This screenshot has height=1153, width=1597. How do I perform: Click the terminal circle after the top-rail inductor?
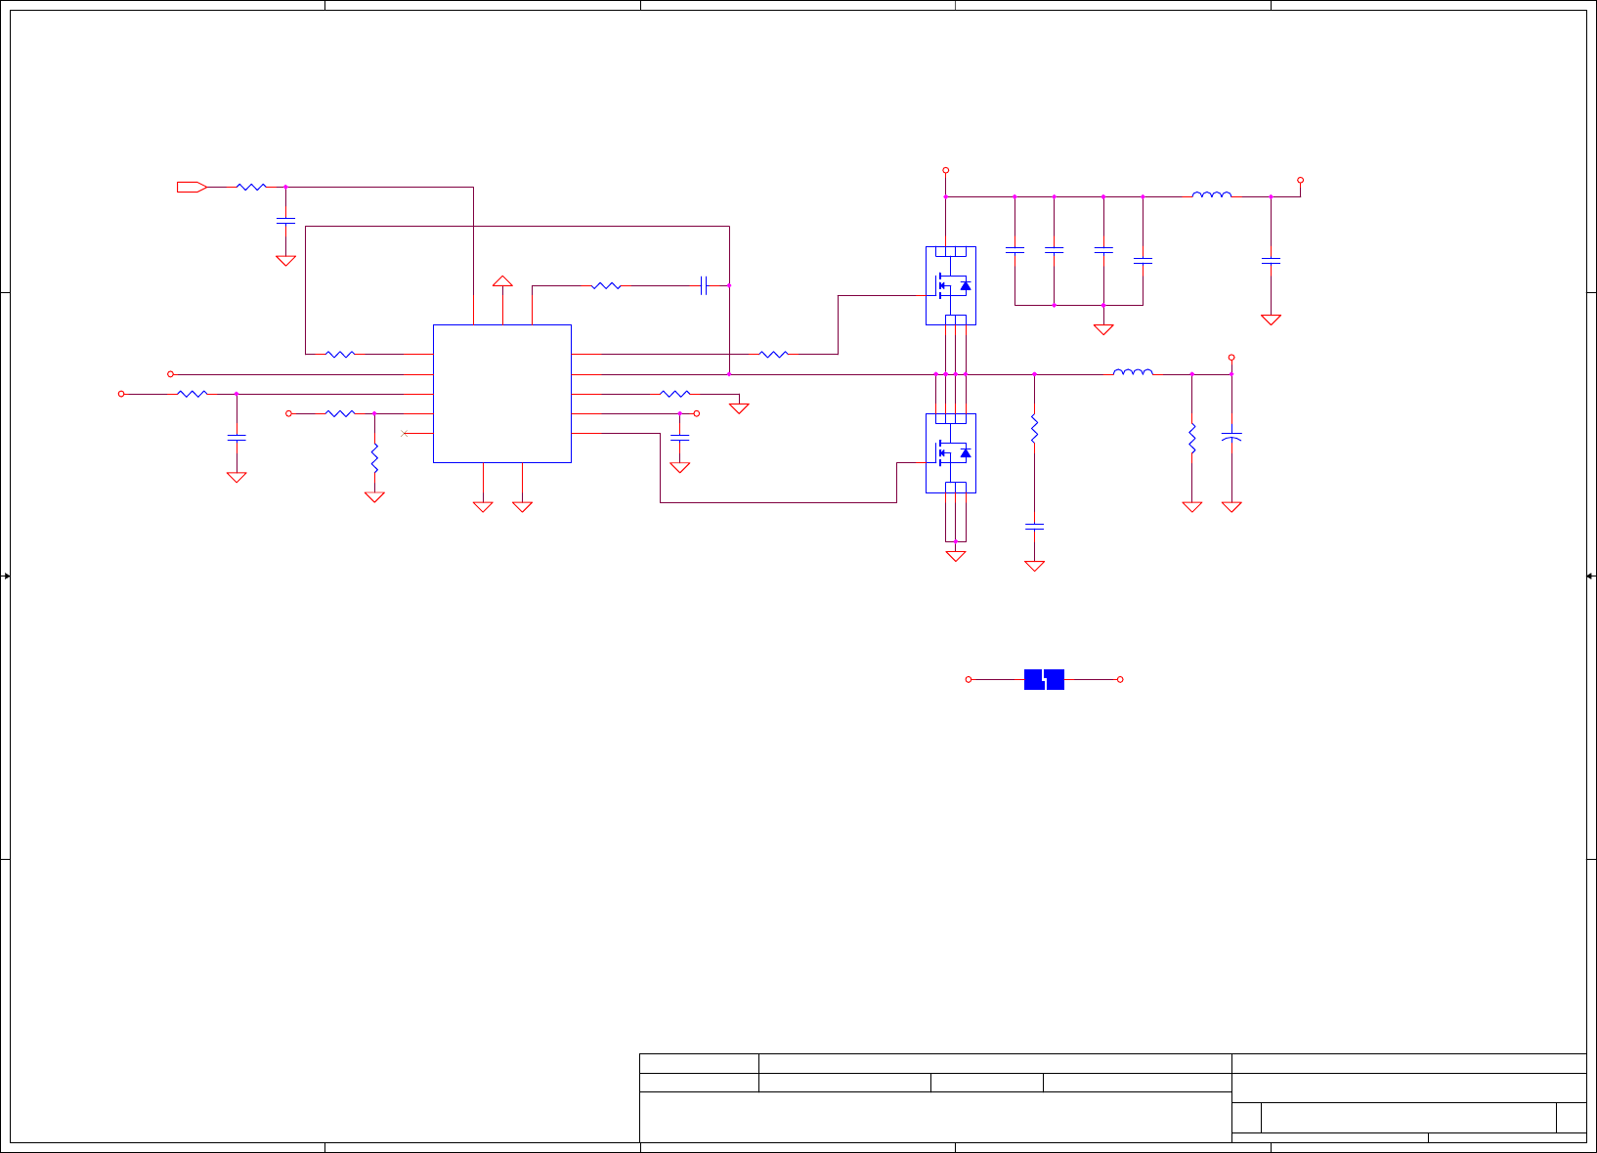tap(1300, 180)
